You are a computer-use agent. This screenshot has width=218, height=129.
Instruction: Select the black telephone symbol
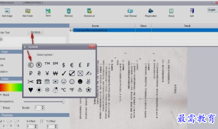coord(39,82)
